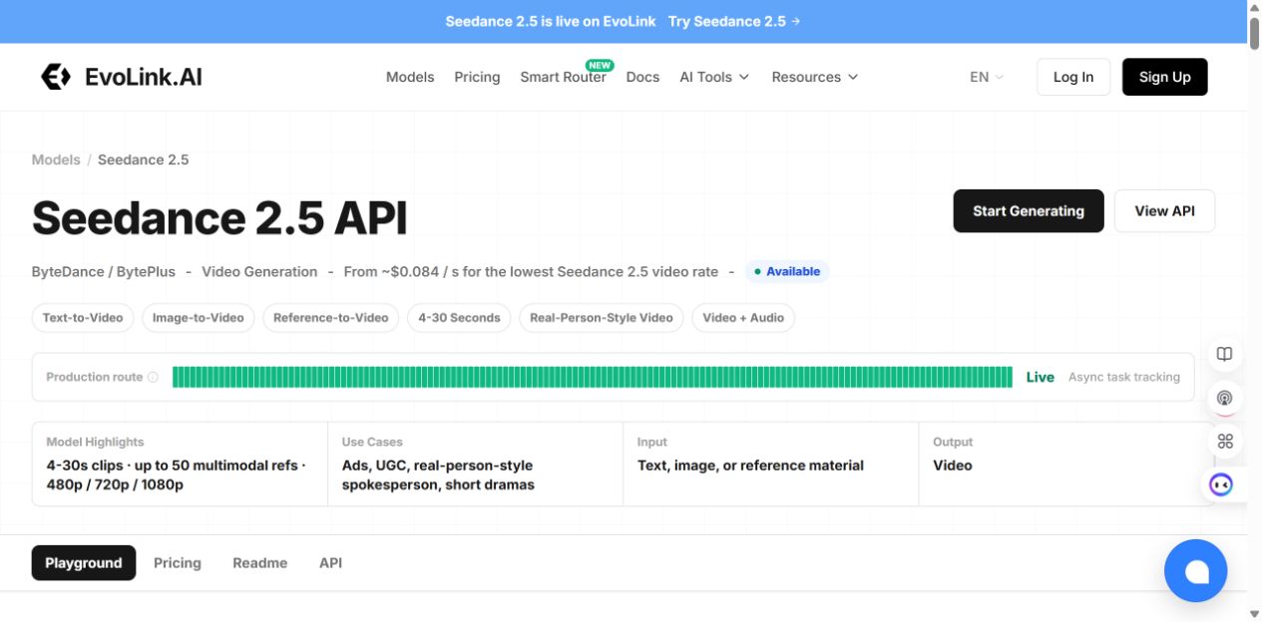Image resolution: width=1262 pixels, height=622 pixels.
Task: Click Seedance 2.5 breadcrumb text
Action: pos(144,159)
